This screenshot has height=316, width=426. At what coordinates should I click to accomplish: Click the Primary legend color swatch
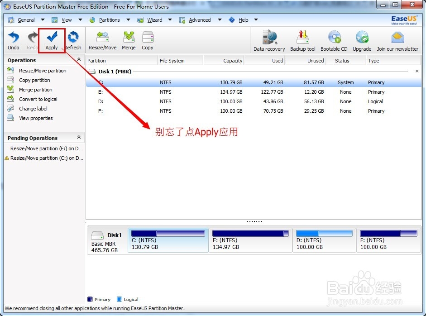coord(90,299)
